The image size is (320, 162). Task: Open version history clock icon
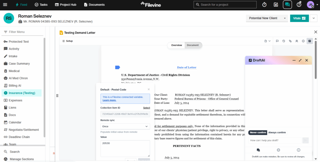[x=283, y=41]
